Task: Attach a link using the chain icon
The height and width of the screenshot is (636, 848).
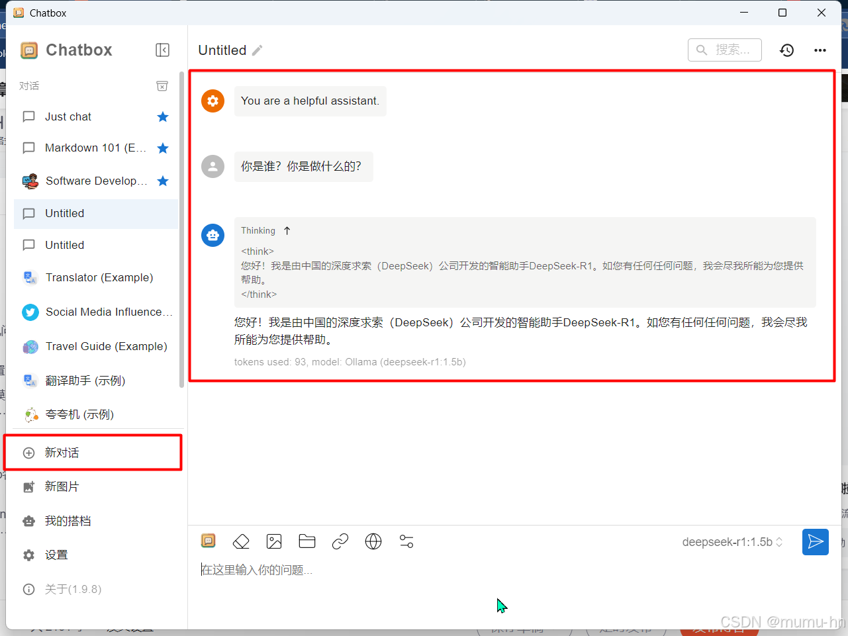Action: pyautogui.click(x=340, y=541)
